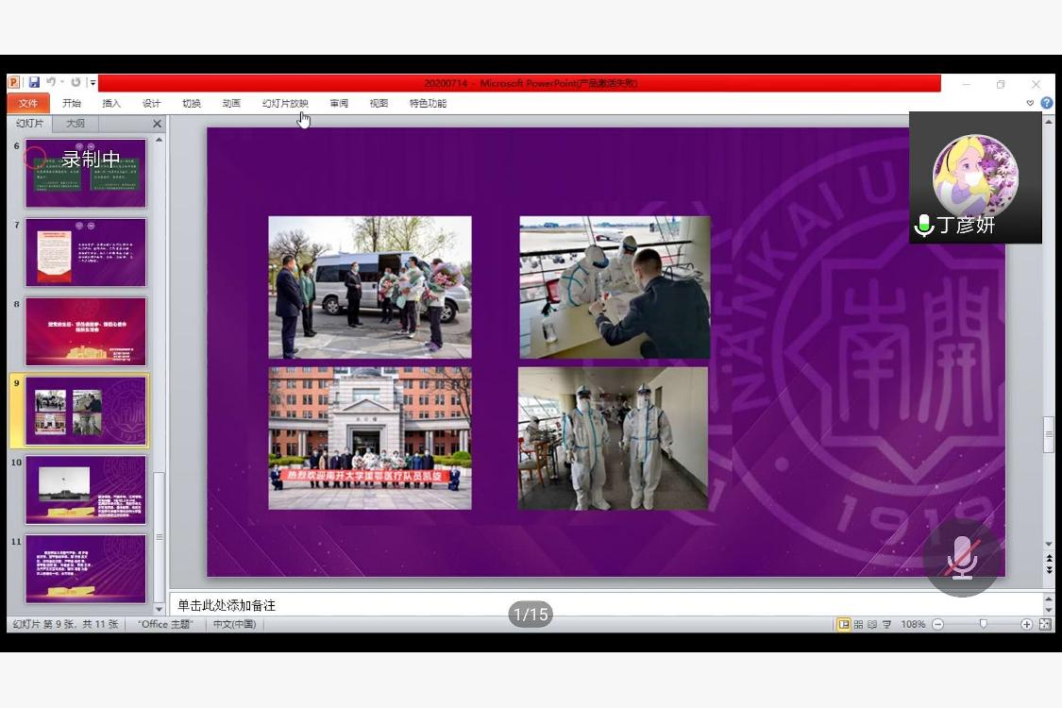This screenshot has height=708, width=1062.
Task: Select slide 10 thumbnail in panel
Action: [x=86, y=489]
